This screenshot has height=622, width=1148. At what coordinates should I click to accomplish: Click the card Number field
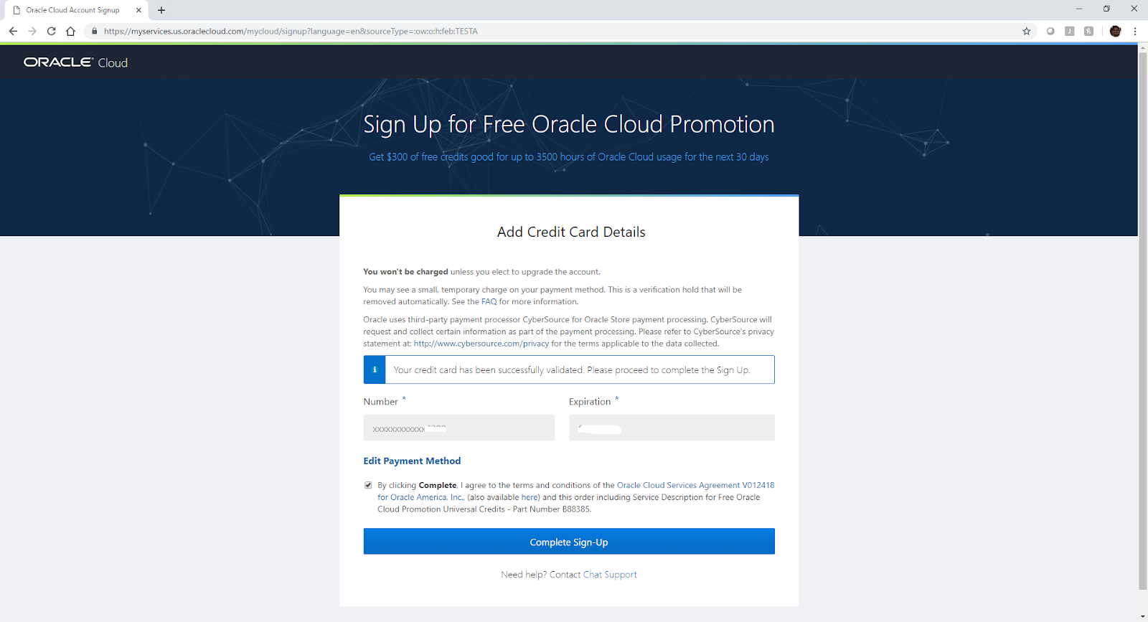(458, 428)
